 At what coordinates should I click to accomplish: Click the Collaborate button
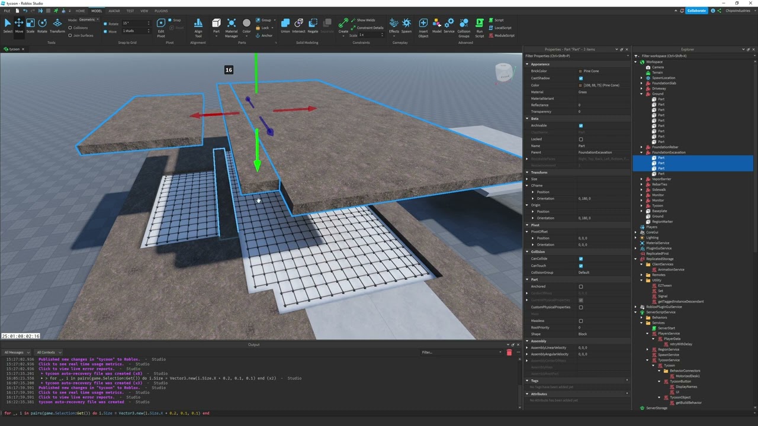point(696,11)
